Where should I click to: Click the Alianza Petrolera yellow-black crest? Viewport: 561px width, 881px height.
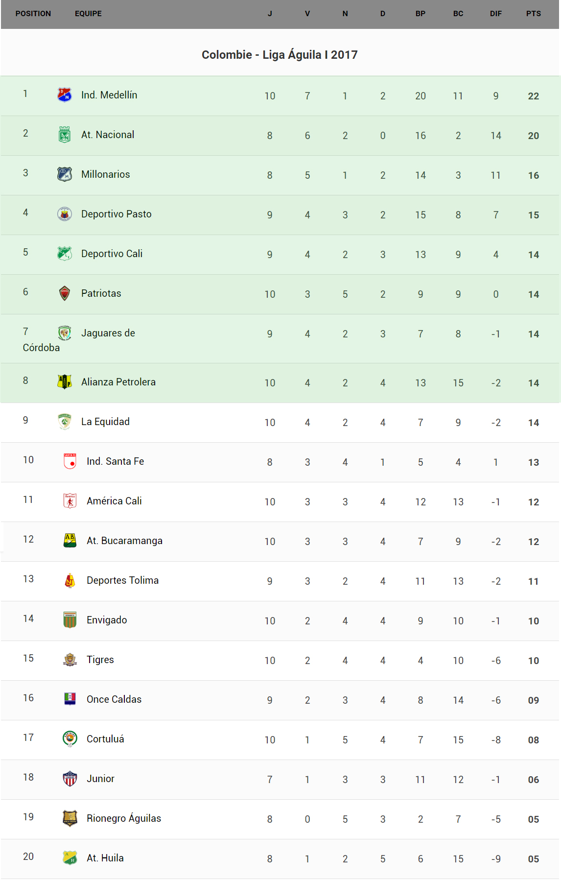tap(65, 382)
